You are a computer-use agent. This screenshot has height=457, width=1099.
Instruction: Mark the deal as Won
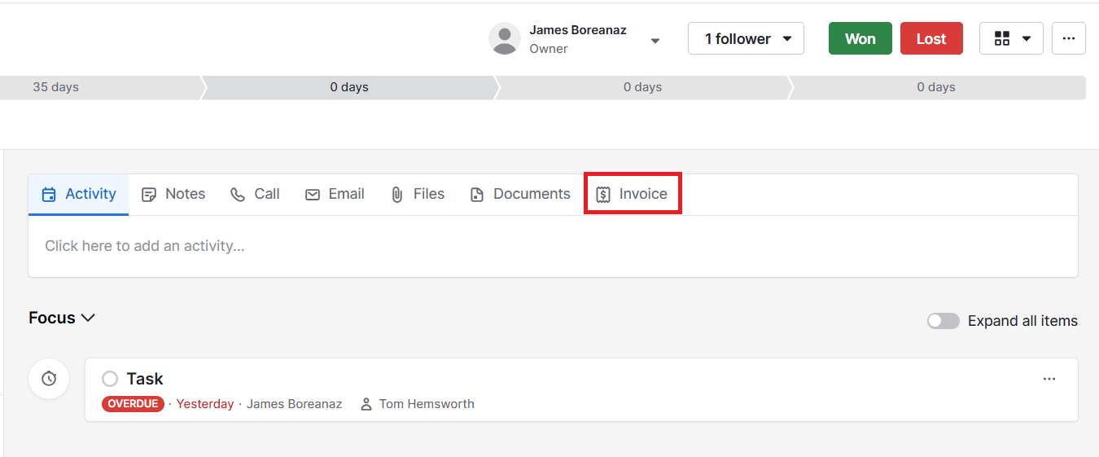click(x=860, y=38)
